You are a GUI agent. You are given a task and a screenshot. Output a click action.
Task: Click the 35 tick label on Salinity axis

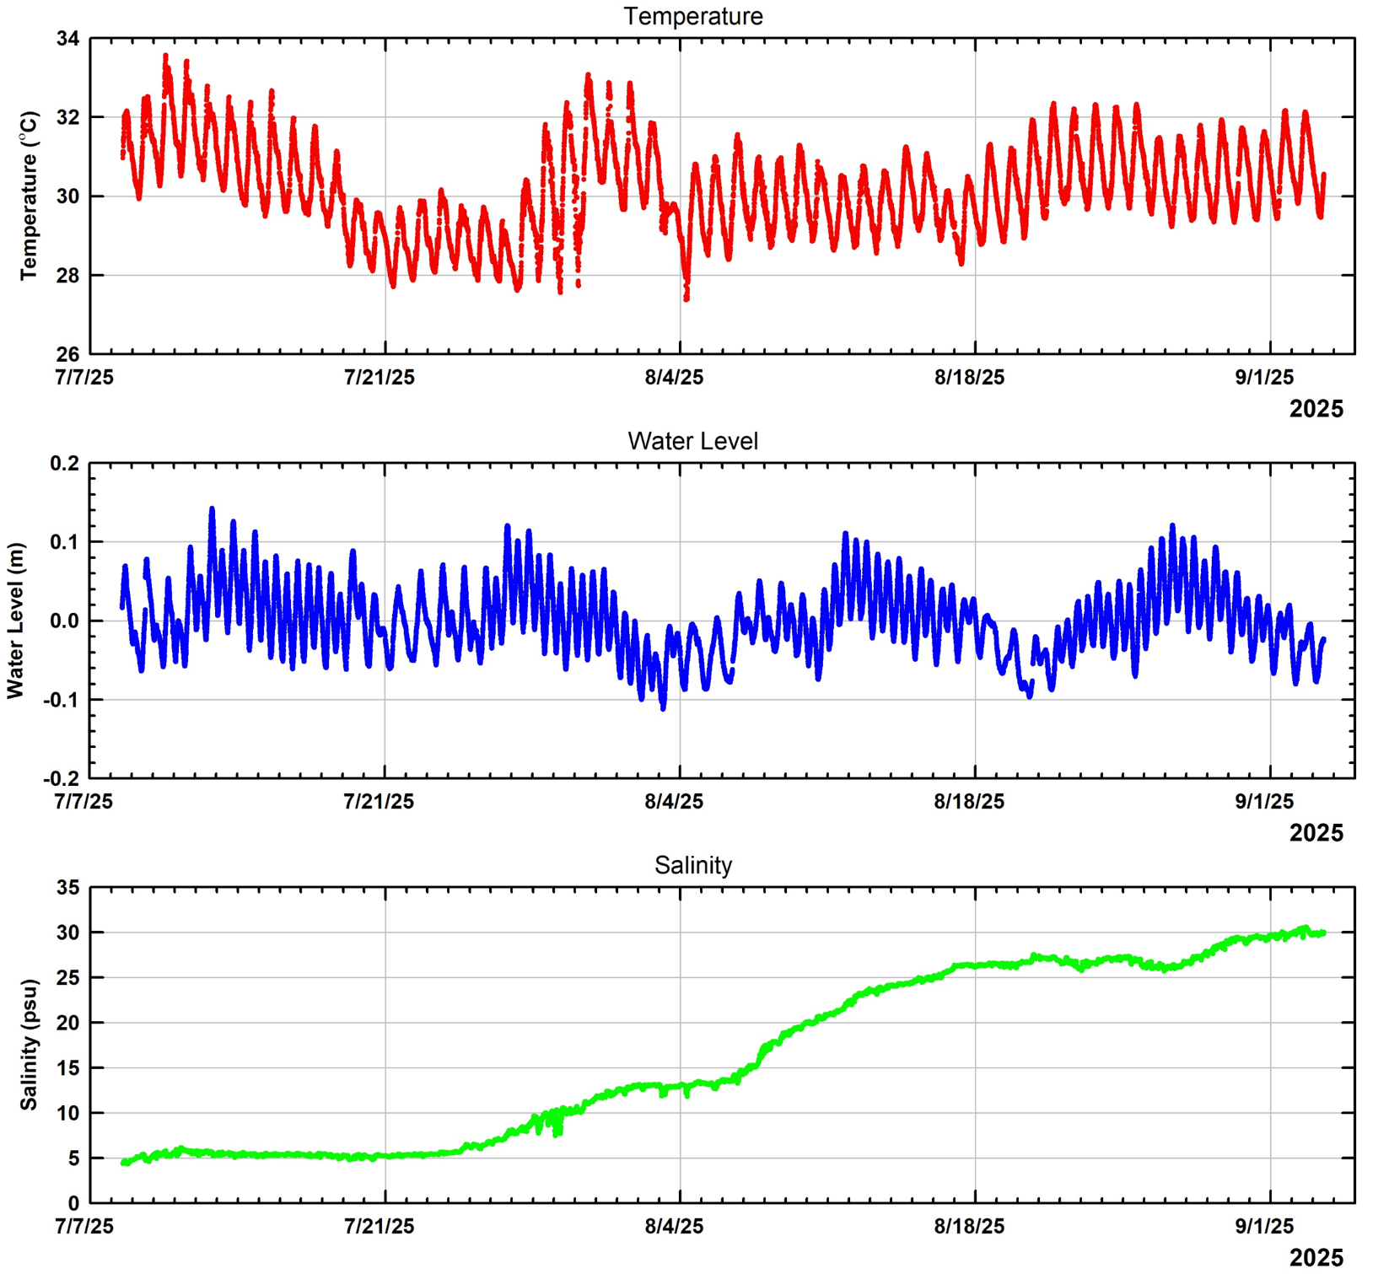click(67, 887)
